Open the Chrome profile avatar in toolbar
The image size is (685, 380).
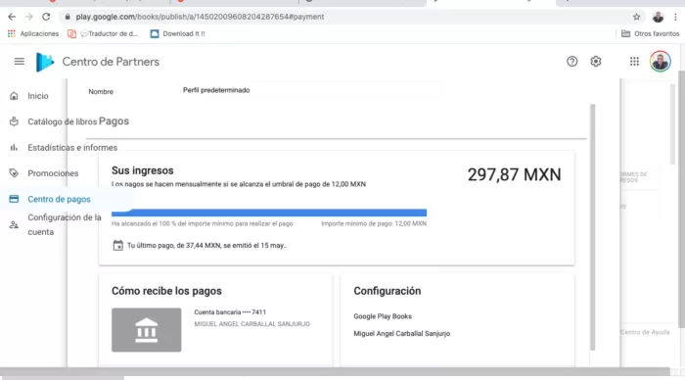point(658,17)
